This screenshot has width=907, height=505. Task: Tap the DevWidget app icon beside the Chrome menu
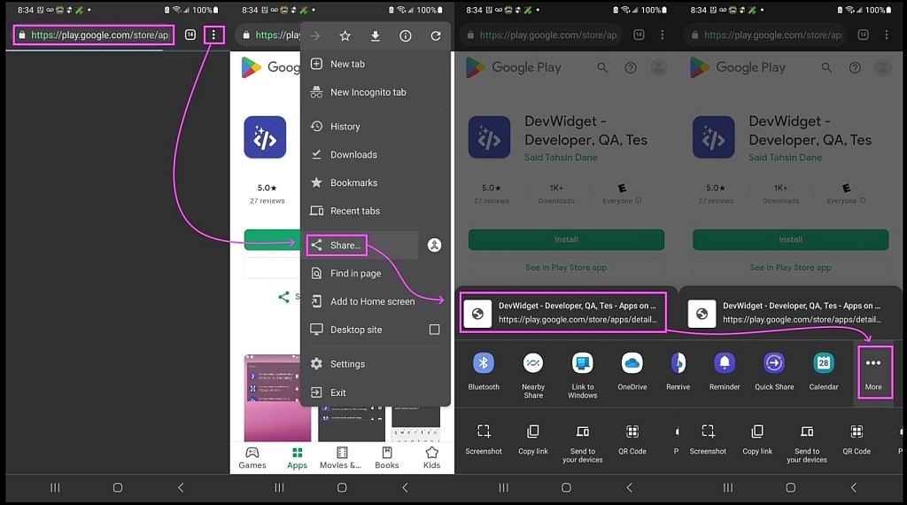(x=265, y=137)
